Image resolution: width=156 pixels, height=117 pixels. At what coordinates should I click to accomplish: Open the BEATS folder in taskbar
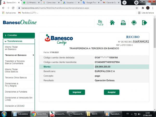(94, 114)
